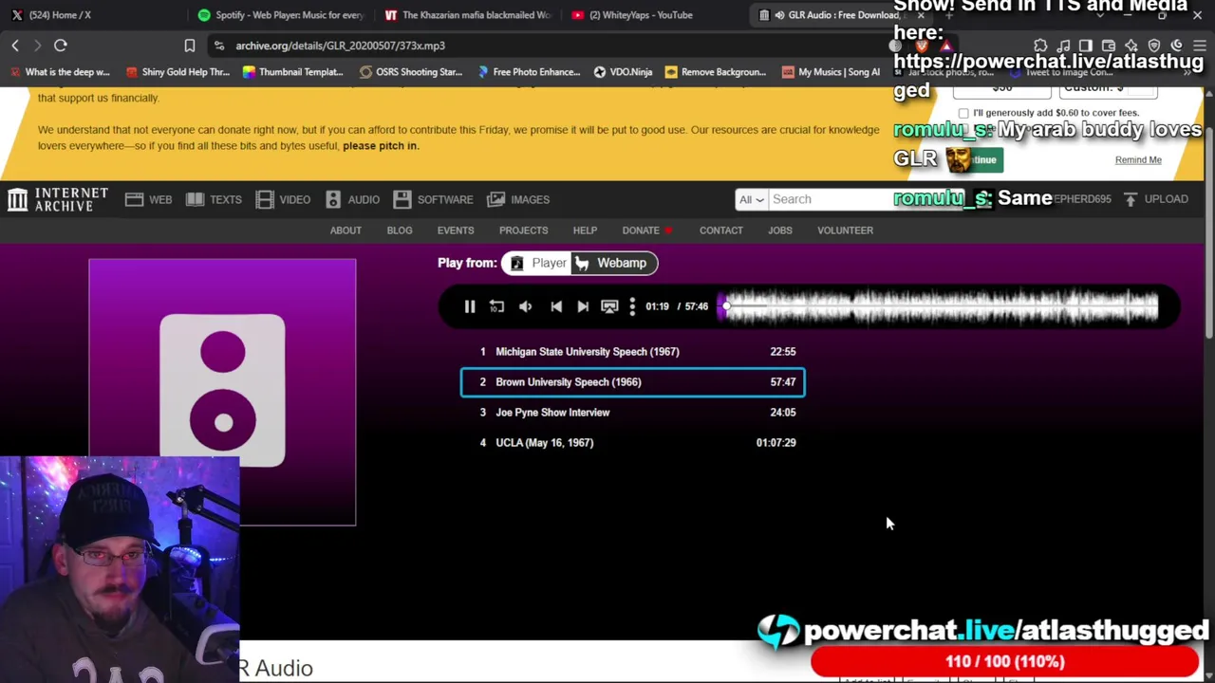
Task: Open 'My Musics | Song AI' bookmark
Action: coord(831,72)
